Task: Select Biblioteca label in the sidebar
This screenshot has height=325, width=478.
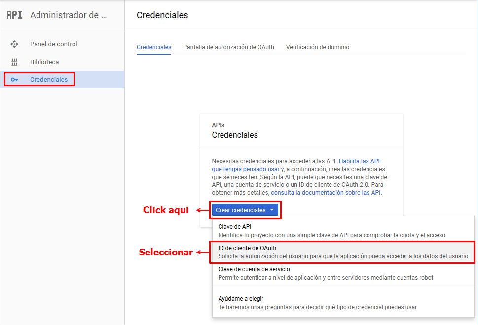Action: pos(44,62)
